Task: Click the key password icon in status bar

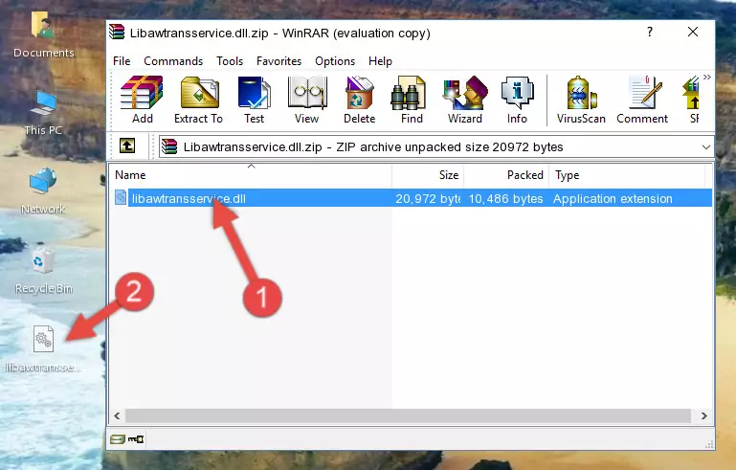Action: 136,439
